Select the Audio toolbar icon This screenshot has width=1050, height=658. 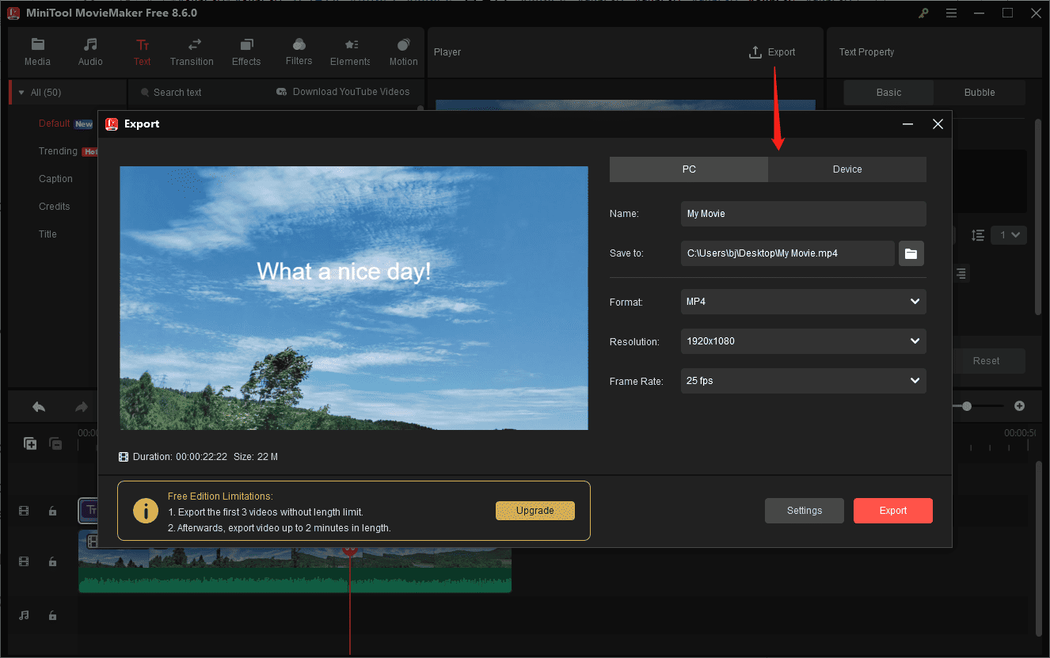click(x=89, y=51)
